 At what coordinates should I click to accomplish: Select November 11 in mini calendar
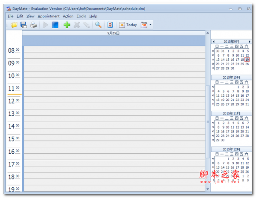pos(233,127)
